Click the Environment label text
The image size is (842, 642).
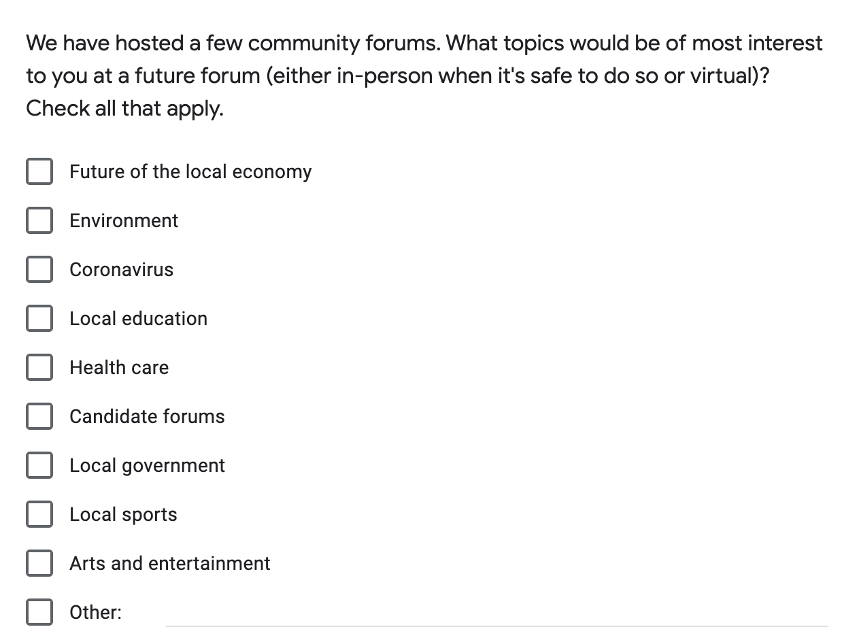124,220
